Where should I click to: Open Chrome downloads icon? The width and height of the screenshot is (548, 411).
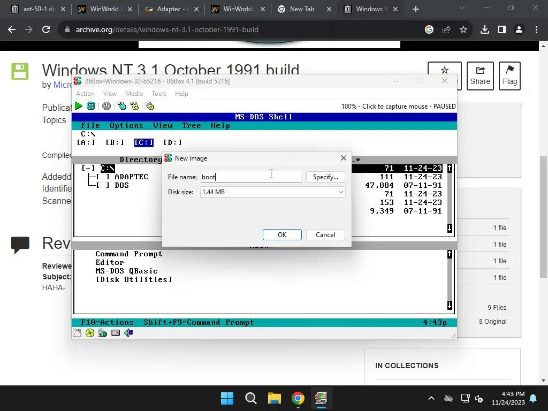tap(485, 30)
